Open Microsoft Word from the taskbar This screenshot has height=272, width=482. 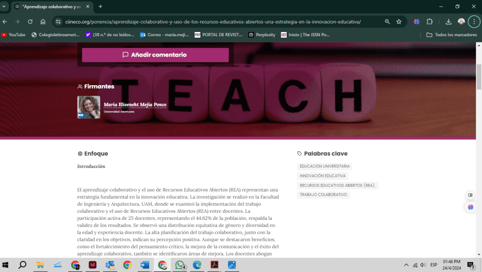click(x=145, y=265)
